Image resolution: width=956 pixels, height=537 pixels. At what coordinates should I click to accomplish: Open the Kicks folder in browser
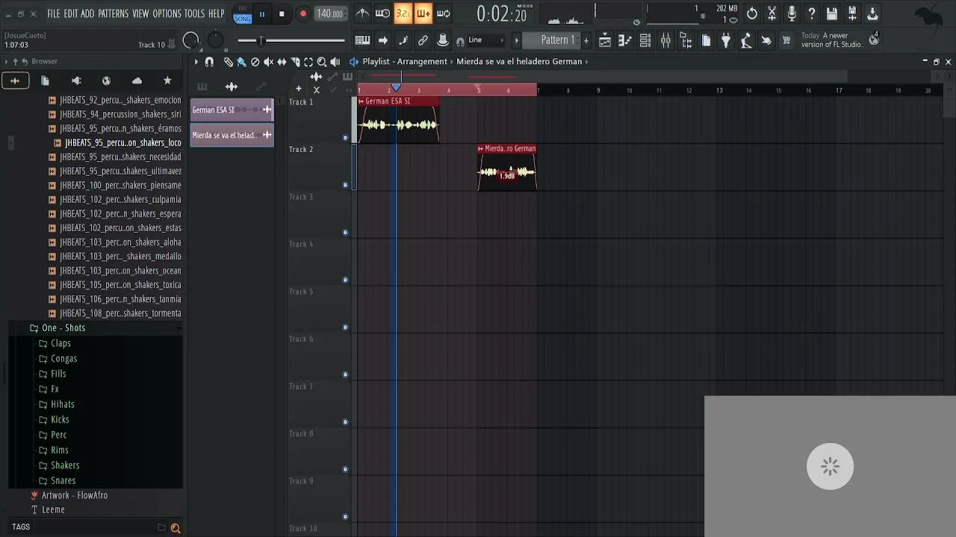[60, 420]
